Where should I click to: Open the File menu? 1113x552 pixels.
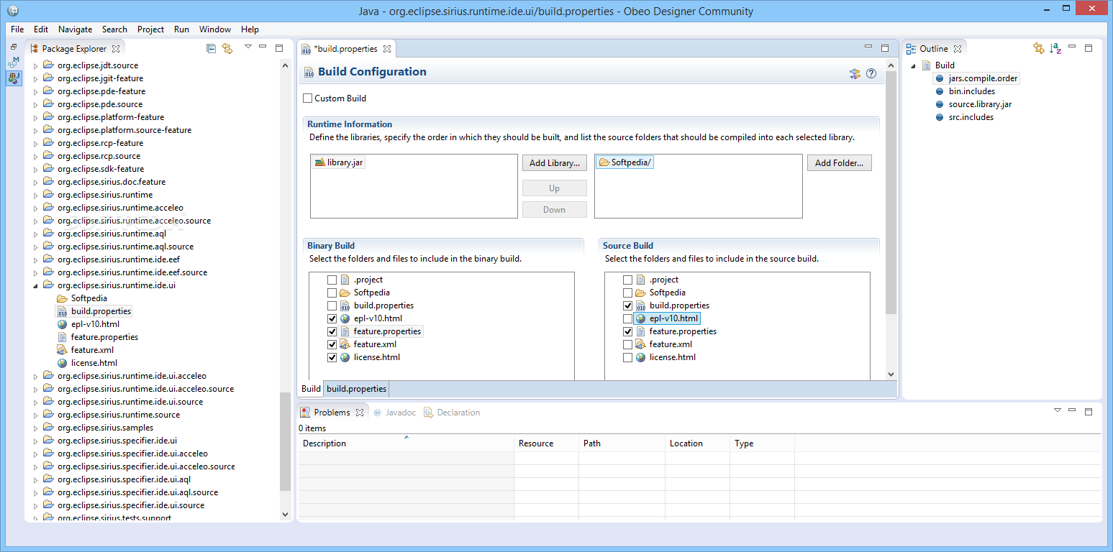17,29
